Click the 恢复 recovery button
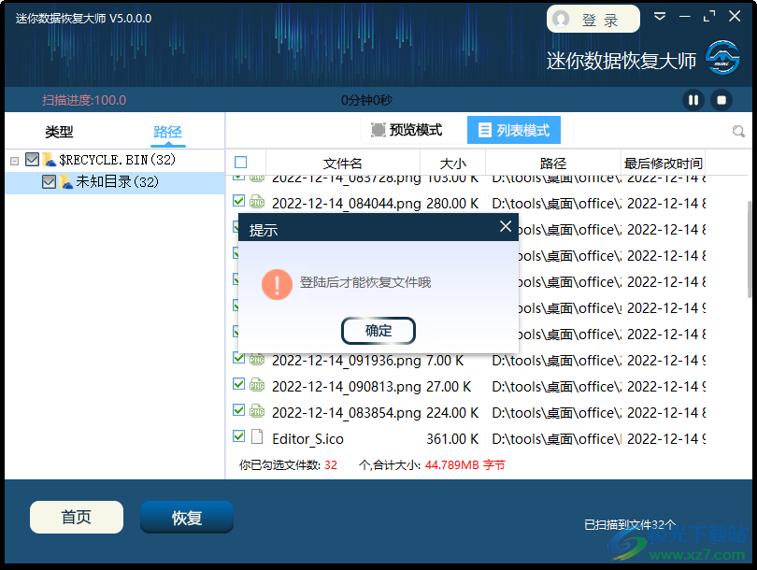757x570 pixels. pyautogui.click(x=186, y=517)
